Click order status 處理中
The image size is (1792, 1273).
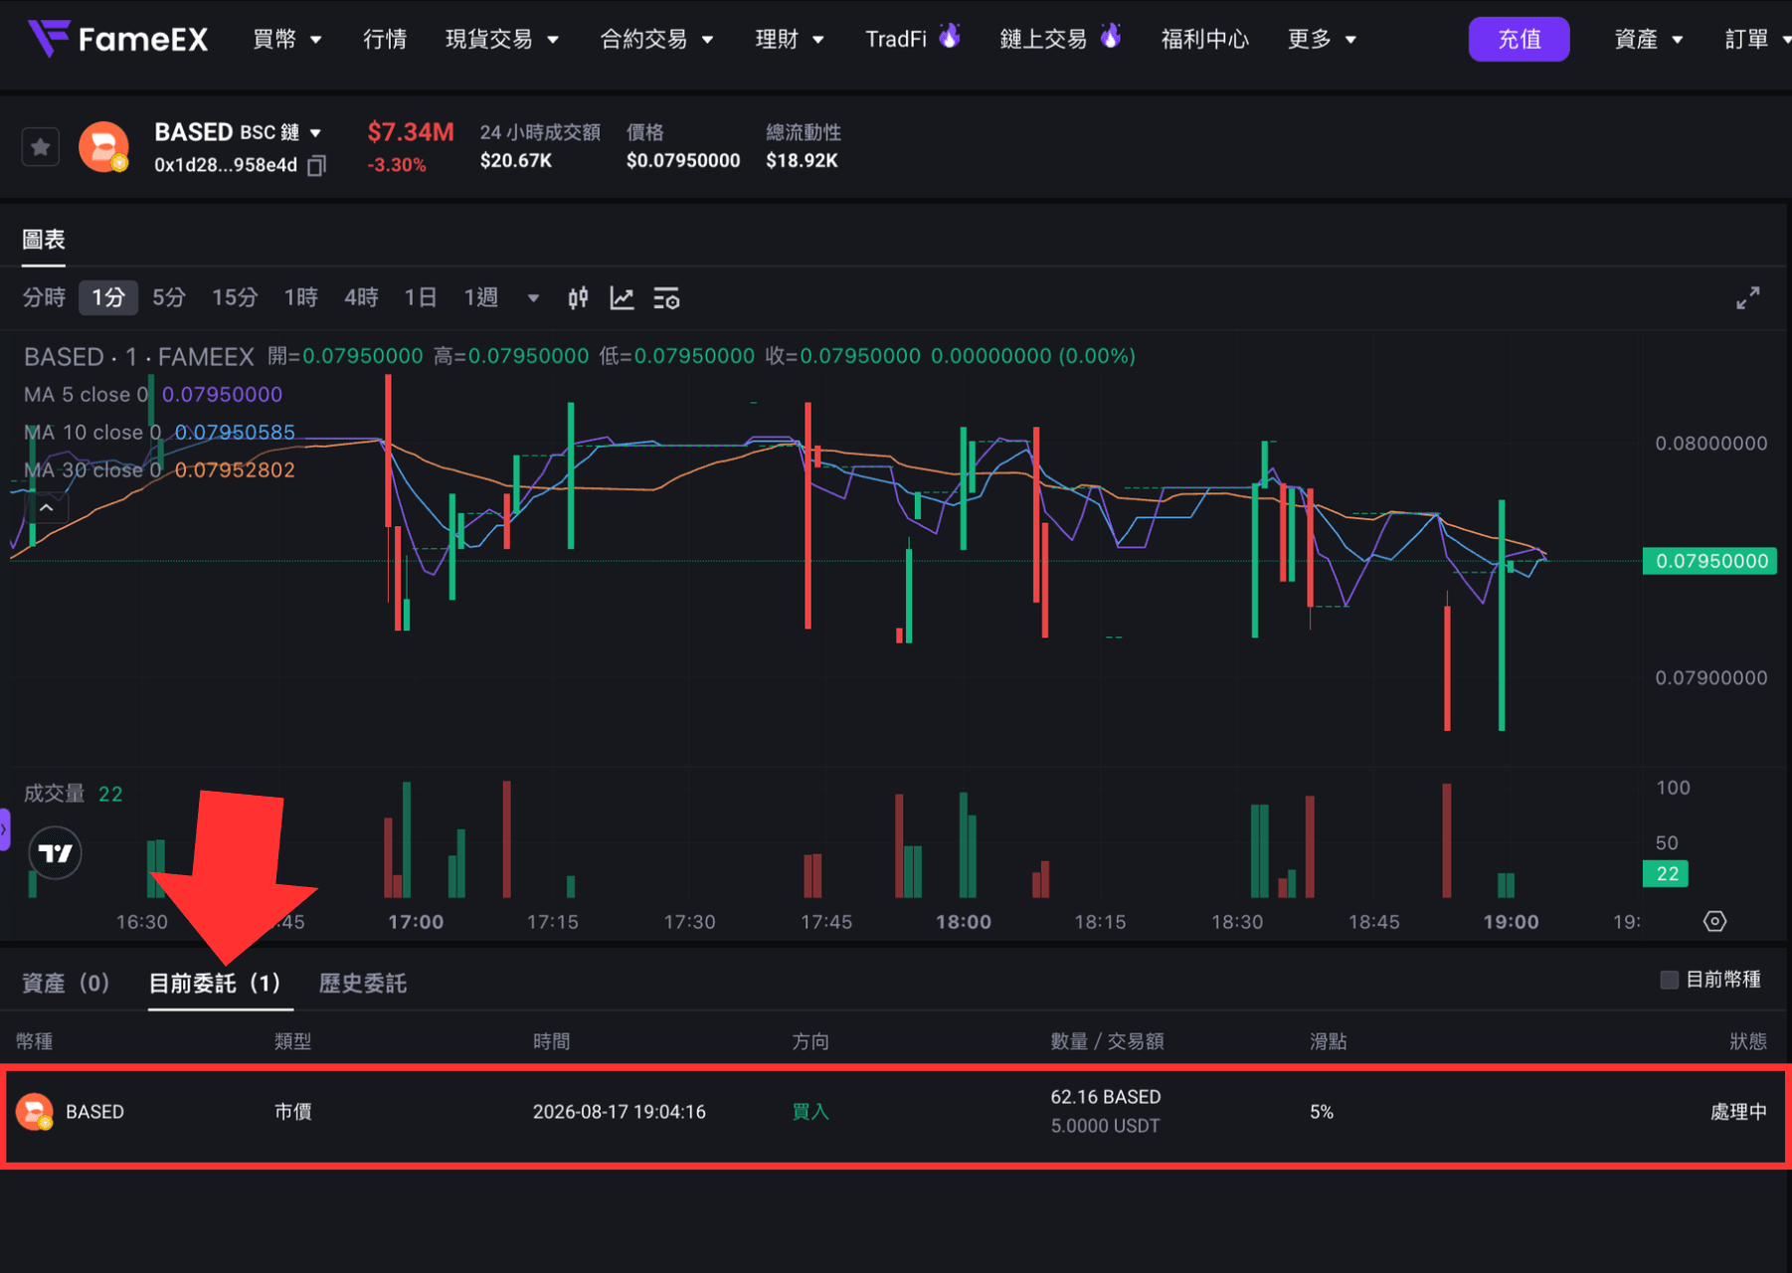click(1738, 1112)
